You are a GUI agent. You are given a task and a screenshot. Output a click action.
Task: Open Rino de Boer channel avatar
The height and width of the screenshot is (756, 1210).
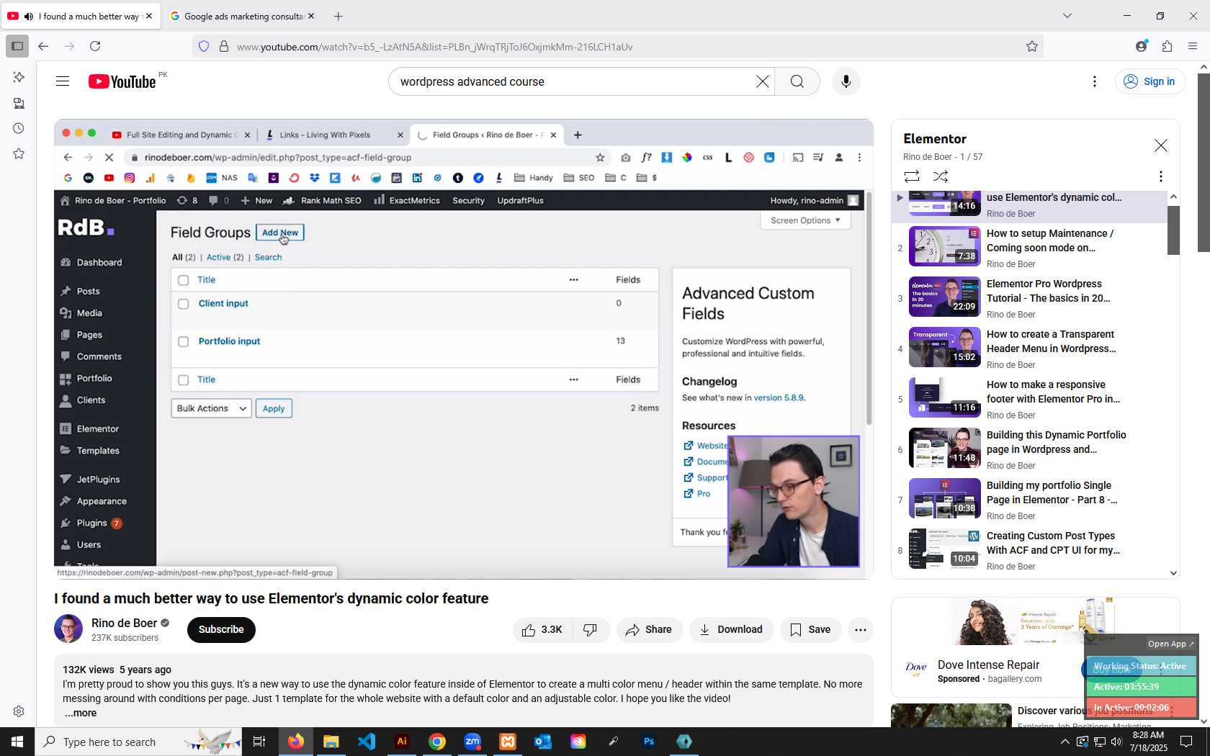click(68, 629)
